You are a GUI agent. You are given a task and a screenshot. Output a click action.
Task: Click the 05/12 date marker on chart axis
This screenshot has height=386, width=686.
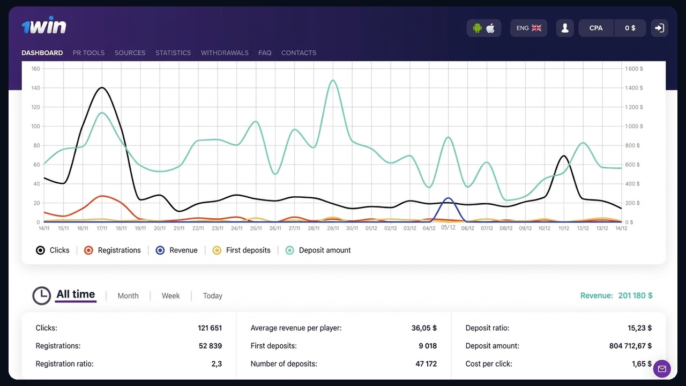[448, 227]
